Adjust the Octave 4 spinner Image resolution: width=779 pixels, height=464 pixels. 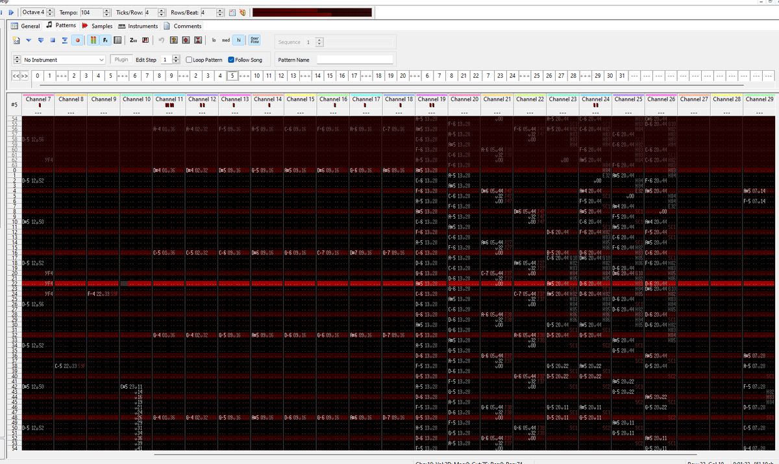click(x=51, y=12)
